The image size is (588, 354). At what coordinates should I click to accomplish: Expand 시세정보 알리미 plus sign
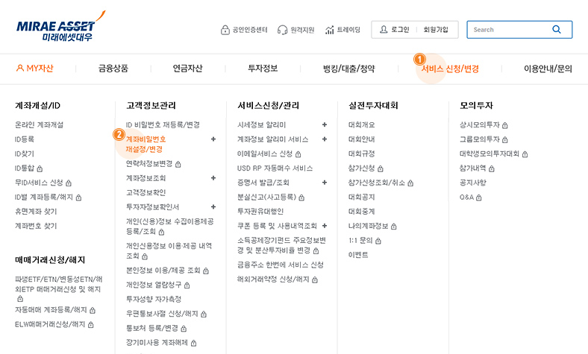click(324, 124)
